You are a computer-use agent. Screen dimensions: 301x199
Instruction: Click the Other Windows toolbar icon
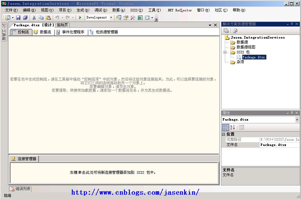coord(147,18)
